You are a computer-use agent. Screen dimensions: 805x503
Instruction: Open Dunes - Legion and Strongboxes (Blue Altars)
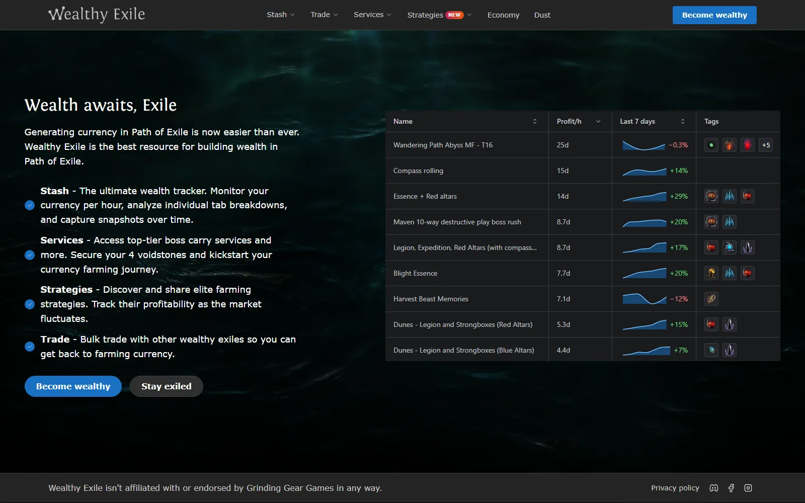[x=464, y=350]
